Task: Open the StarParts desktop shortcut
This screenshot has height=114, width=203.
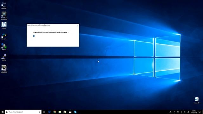Action: tap(4, 36)
